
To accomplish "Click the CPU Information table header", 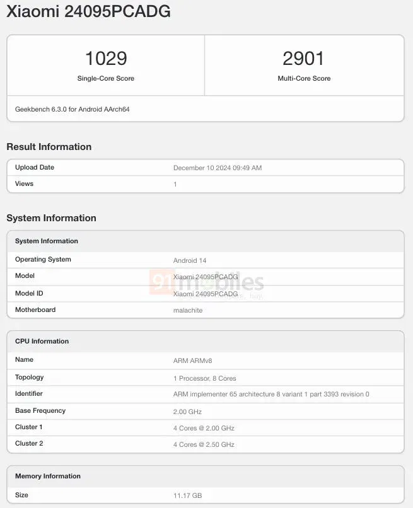I will [42, 341].
